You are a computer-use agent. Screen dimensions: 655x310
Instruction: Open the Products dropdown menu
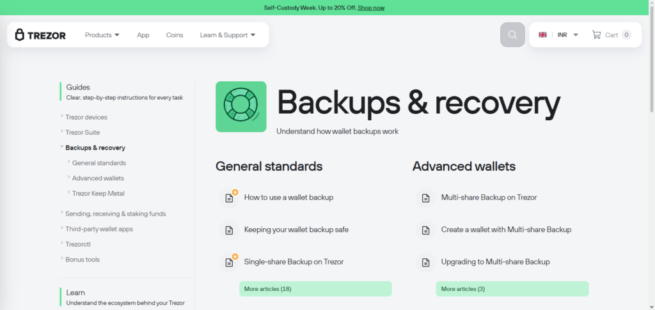tap(102, 35)
